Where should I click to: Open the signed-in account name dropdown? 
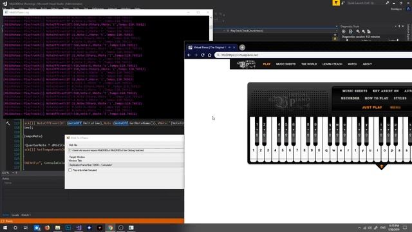tap(398, 9)
